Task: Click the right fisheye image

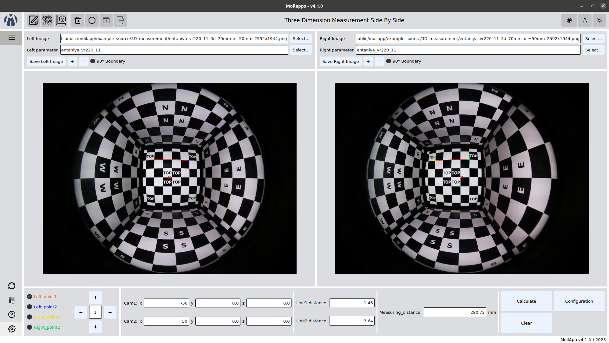Action: coord(462,178)
